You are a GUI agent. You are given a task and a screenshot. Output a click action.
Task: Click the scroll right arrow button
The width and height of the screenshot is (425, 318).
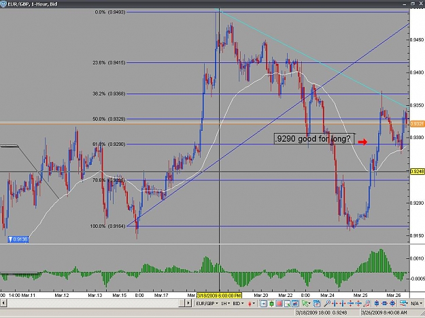click(188, 303)
